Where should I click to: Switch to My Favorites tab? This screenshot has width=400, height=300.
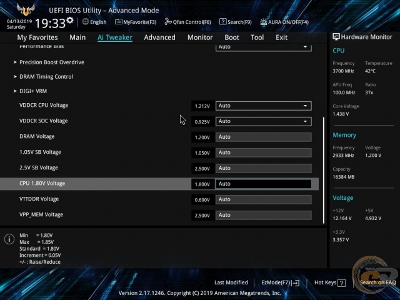(37, 37)
